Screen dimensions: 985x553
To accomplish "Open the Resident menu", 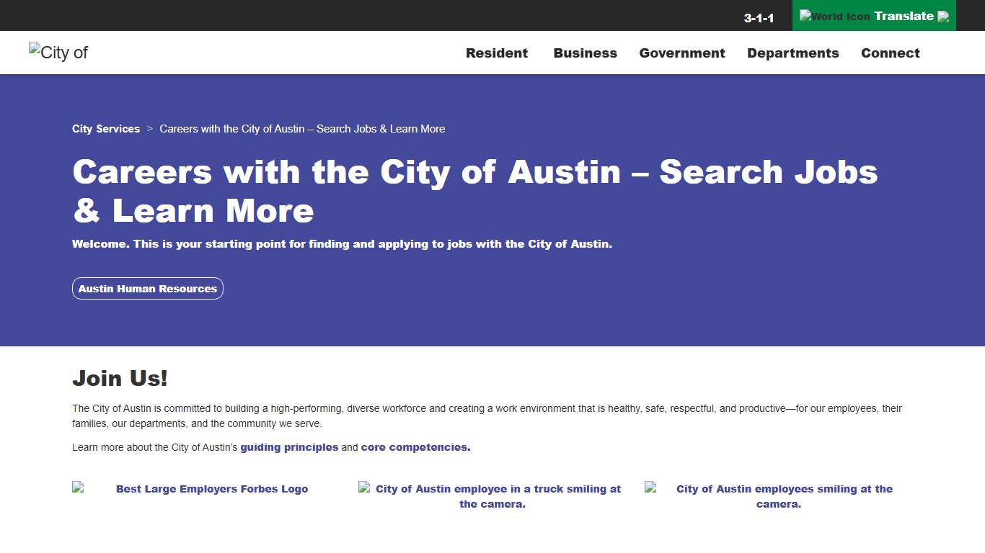I will 497,53.
